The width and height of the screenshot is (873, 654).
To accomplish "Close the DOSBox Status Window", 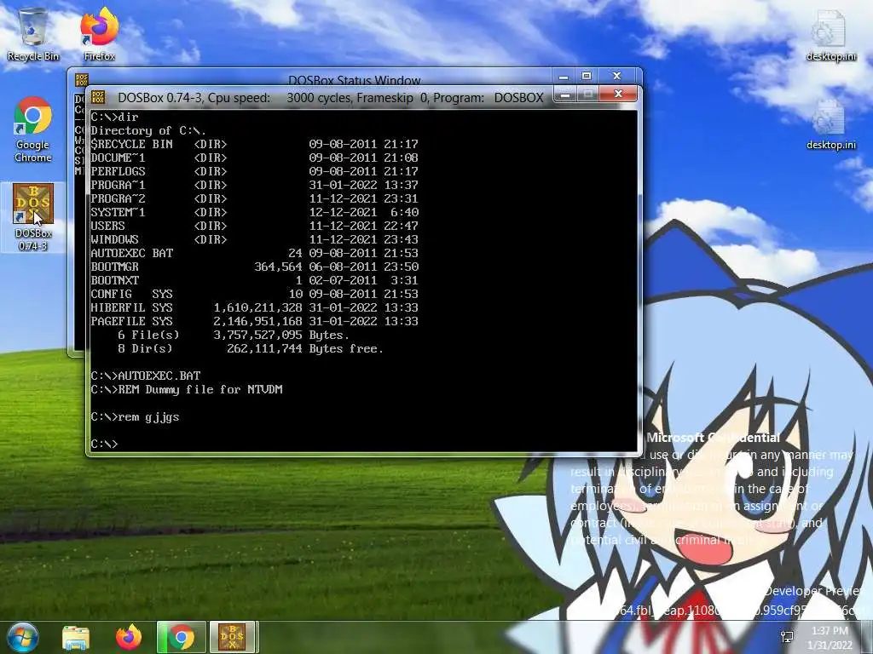I will (x=617, y=76).
